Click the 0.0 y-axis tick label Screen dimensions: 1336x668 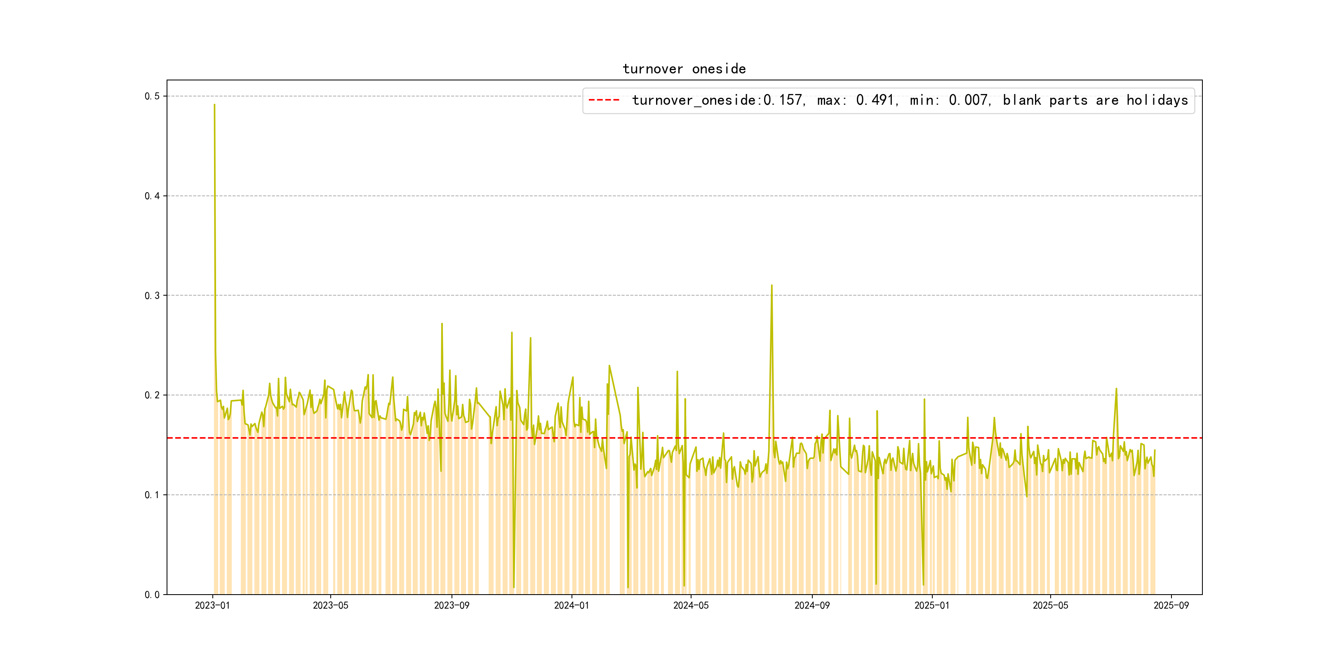pyautogui.click(x=152, y=594)
